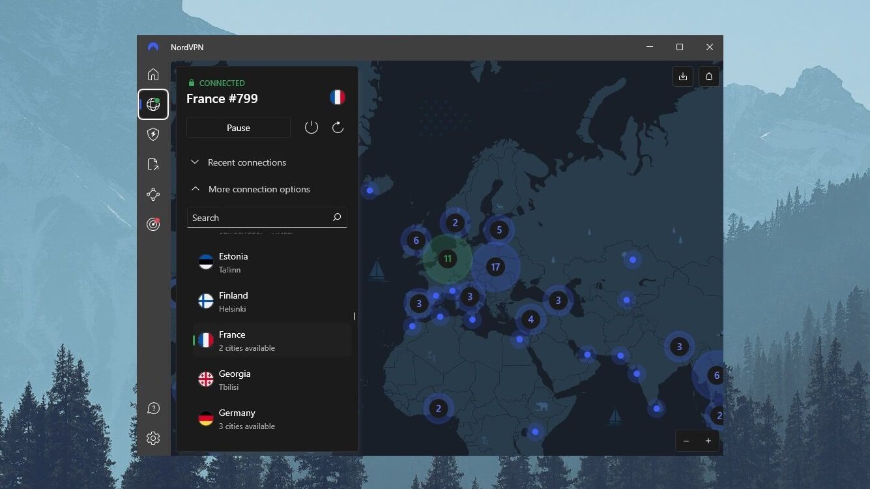Expand Recent connections section

pyautogui.click(x=239, y=162)
